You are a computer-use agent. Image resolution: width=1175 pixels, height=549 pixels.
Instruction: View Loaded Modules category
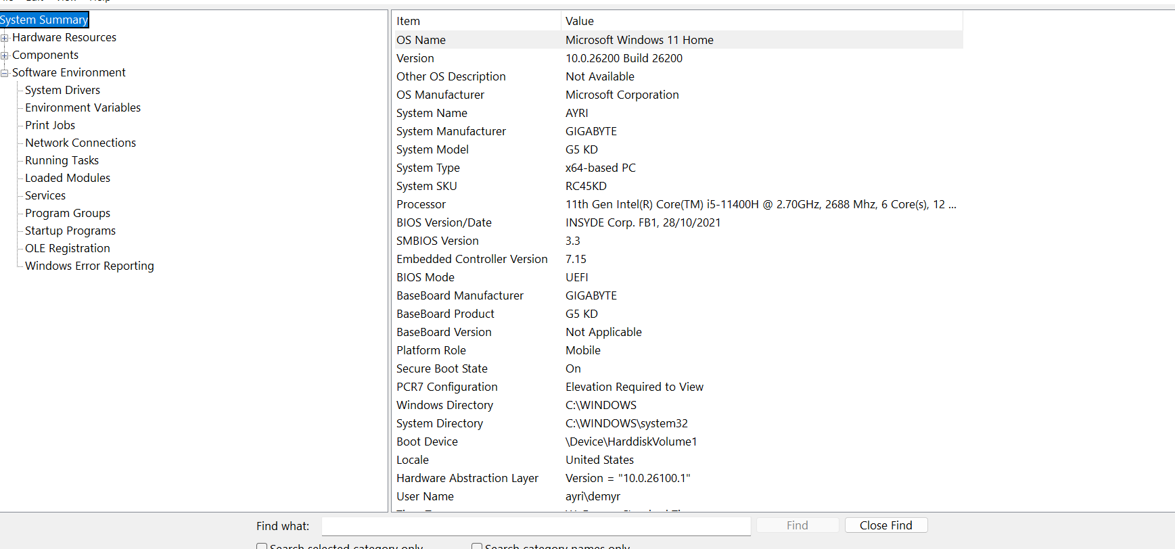point(68,178)
